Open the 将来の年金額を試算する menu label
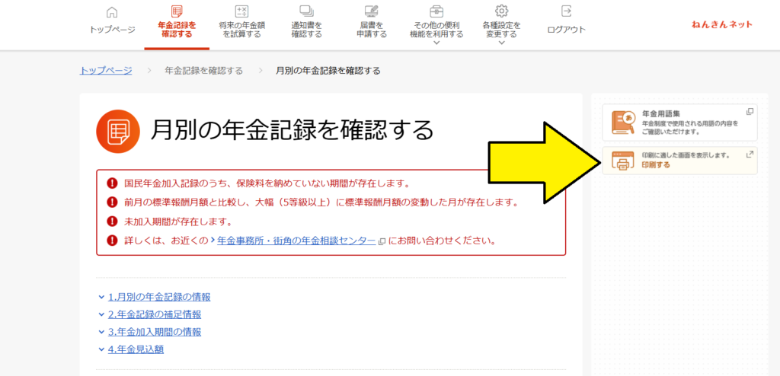The height and width of the screenshot is (376, 780). point(241,30)
